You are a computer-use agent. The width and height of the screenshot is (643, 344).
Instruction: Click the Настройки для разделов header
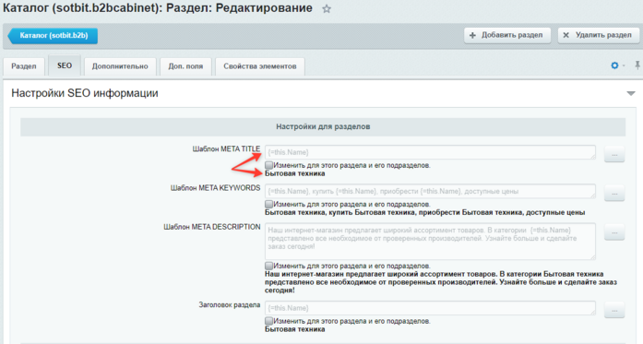click(x=323, y=126)
